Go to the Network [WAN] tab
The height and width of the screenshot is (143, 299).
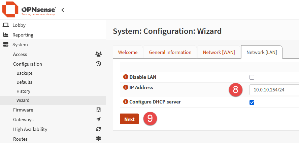pyautogui.click(x=219, y=52)
